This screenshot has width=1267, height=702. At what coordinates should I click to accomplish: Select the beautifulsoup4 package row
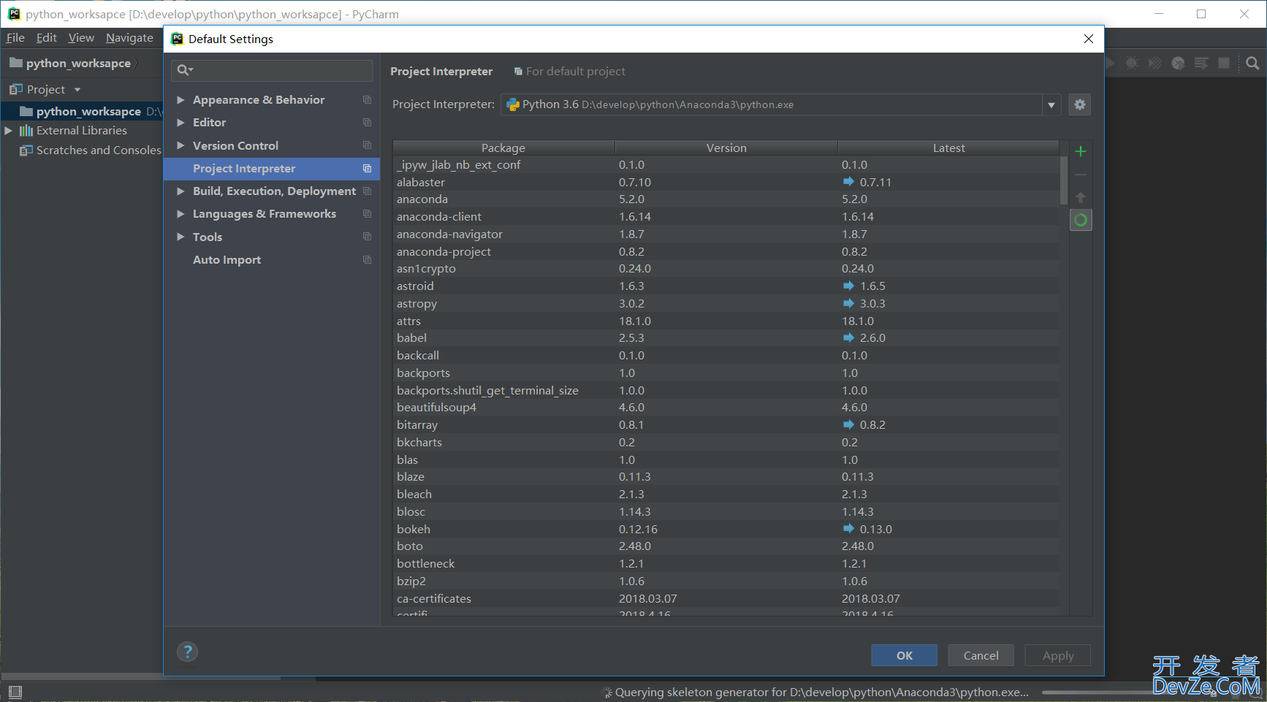(726, 408)
